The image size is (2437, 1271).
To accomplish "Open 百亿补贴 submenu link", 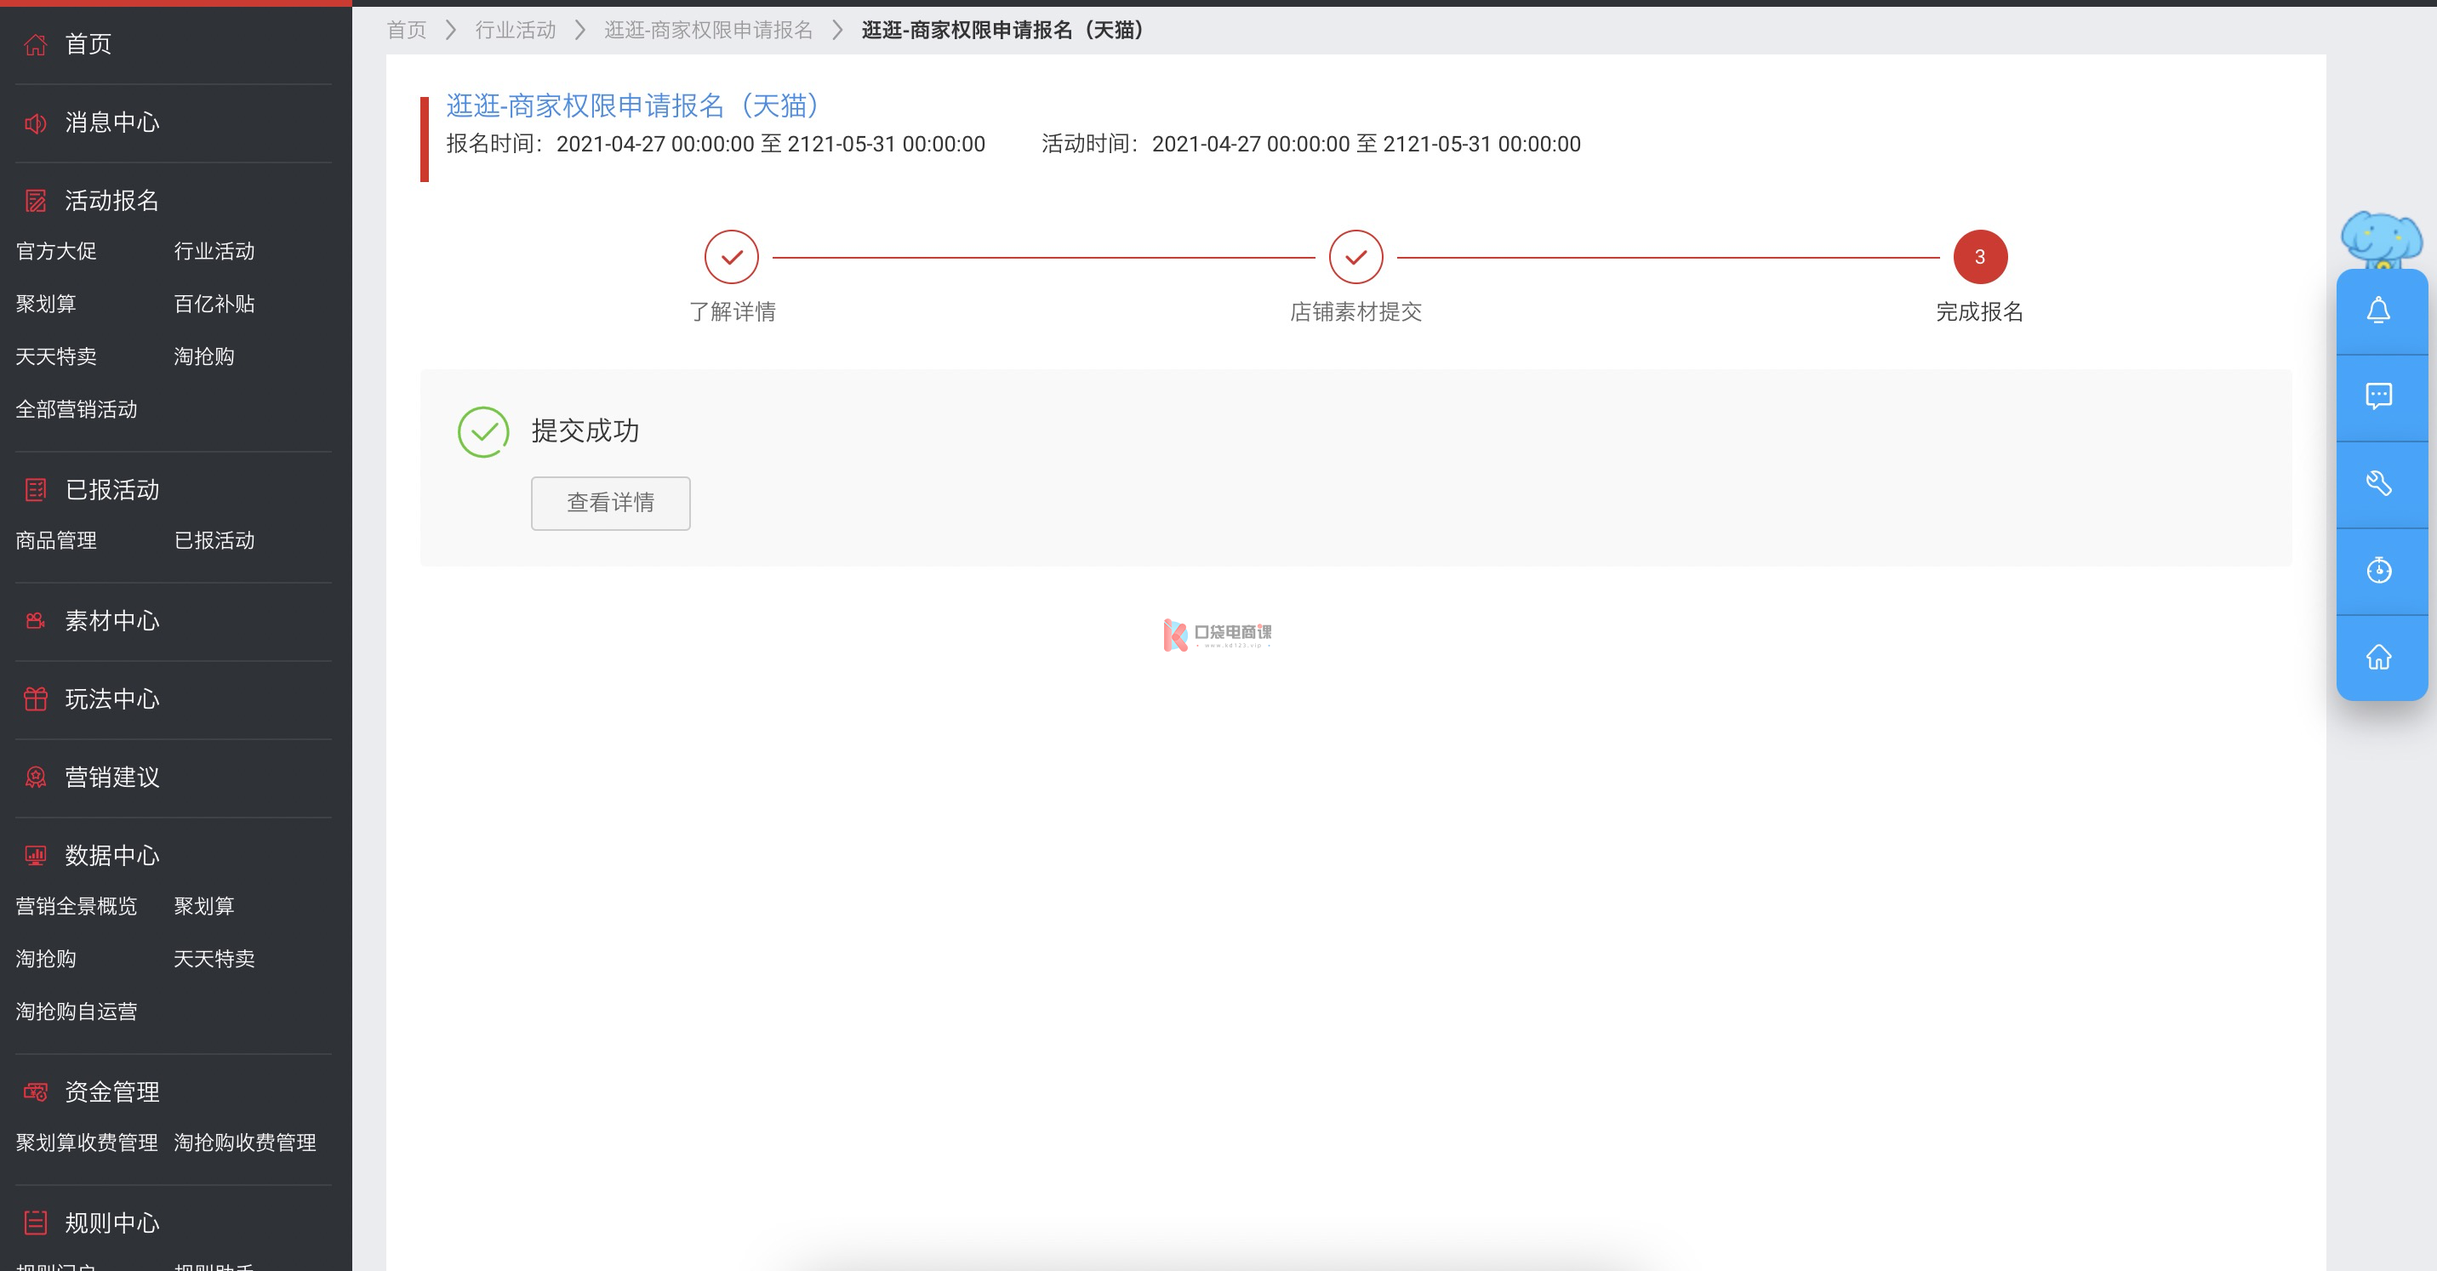I will pos(214,305).
